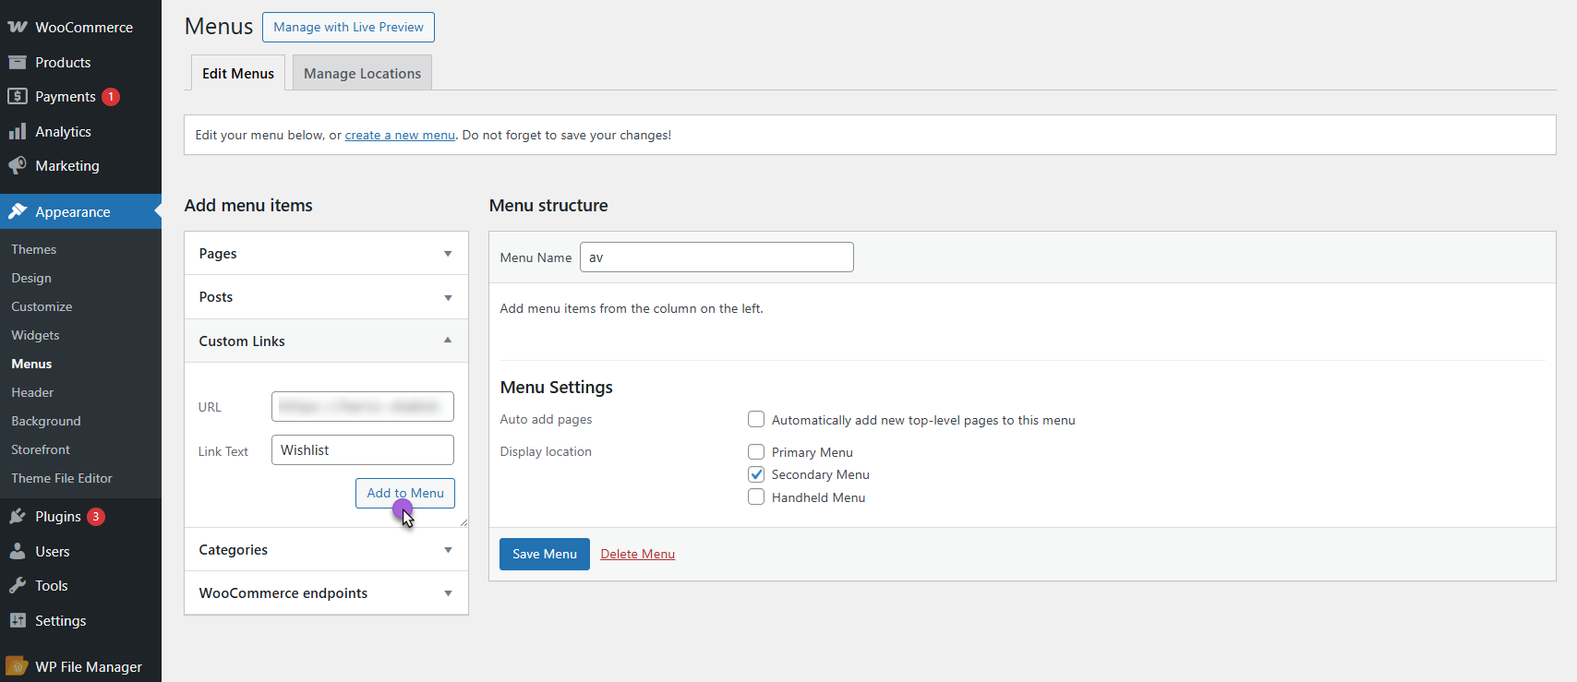Image resolution: width=1577 pixels, height=682 pixels.
Task: Click the Save Menu button
Action: tap(544, 554)
